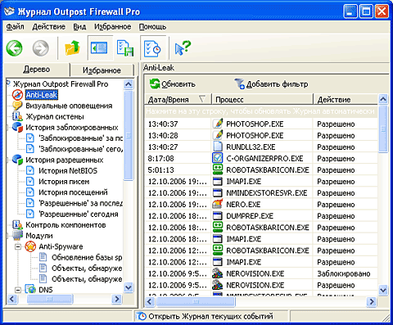Toggle the show/hide tree panel icon
393x325 pixels.
pos(99,48)
